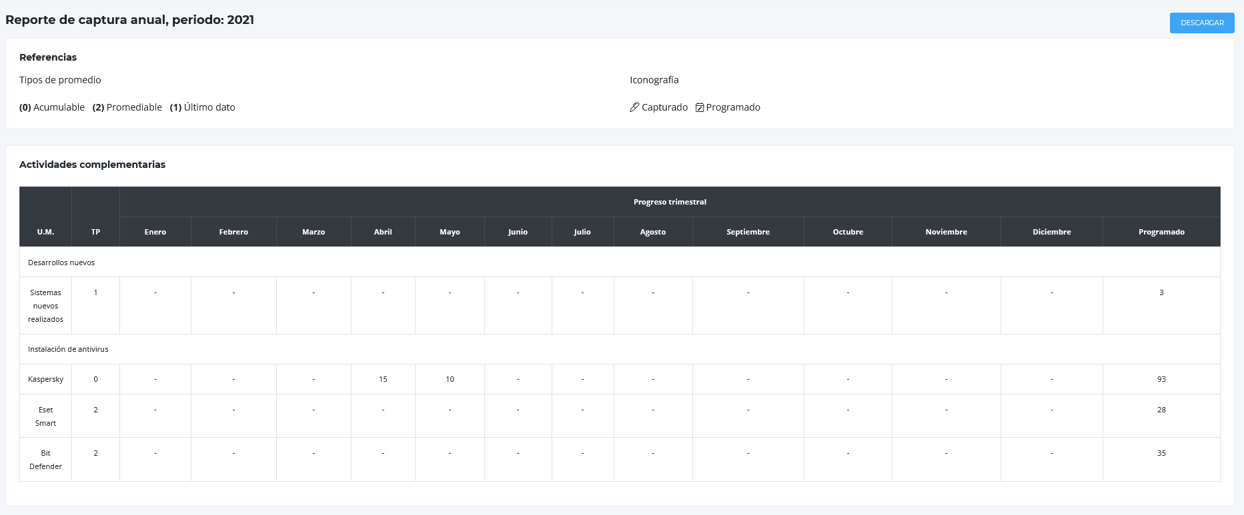Click the Iconografía label
The width and height of the screenshot is (1244, 515).
tap(654, 80)
